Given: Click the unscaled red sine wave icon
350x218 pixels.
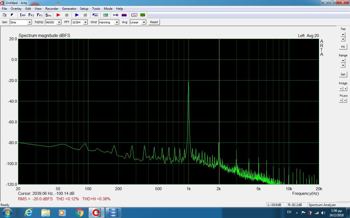Looking at the screenshot, I should [134, 15].
